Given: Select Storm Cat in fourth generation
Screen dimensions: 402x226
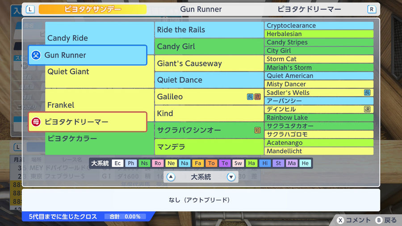Looking at the screenshot, I should (x=319, y=59).
